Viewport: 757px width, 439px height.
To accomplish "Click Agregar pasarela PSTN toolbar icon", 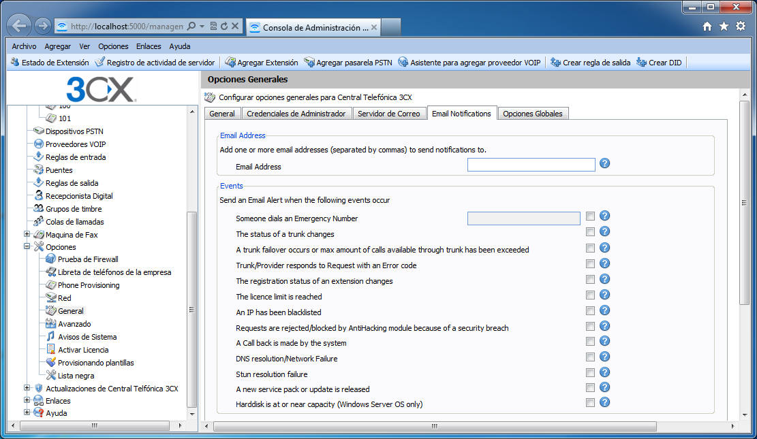I will point(309,62).
